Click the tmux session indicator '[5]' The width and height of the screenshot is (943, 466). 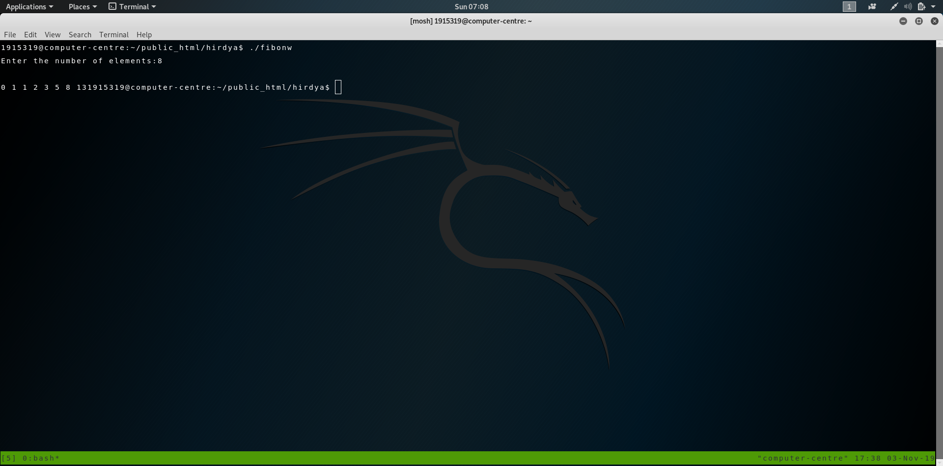(x=9, y=458)
